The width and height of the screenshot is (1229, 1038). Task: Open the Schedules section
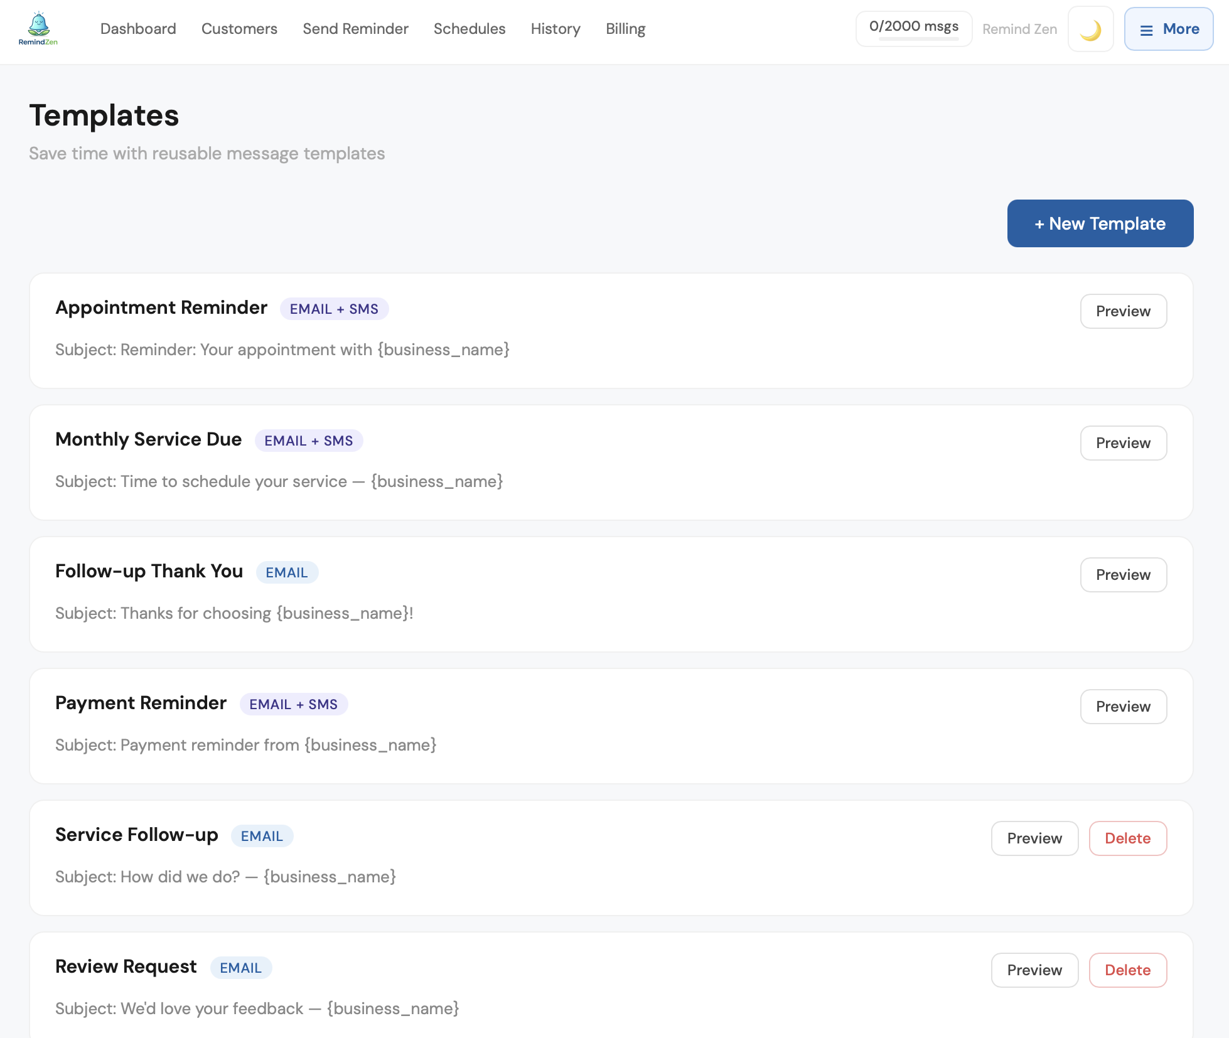[469, 29]
